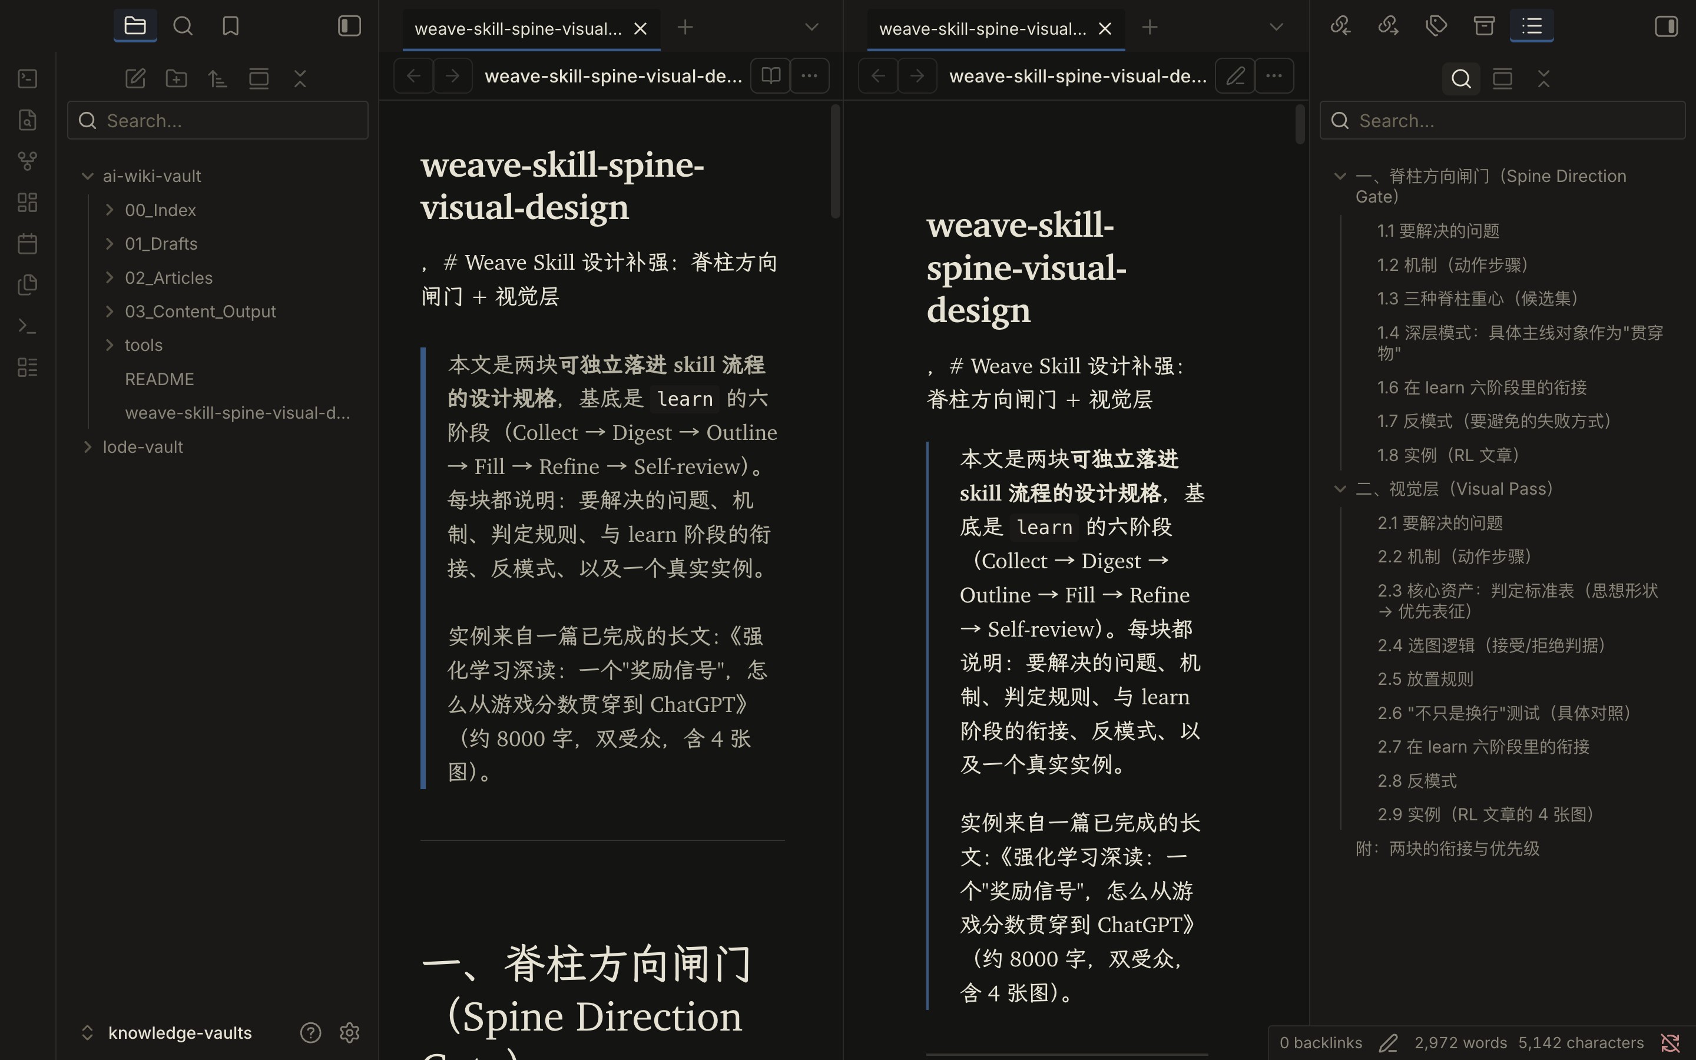The height and width of the screenshot is (1060, 1696).
Task: Open command palette ribbon icon
Action: pyautogui.click(x=27, y=326)
